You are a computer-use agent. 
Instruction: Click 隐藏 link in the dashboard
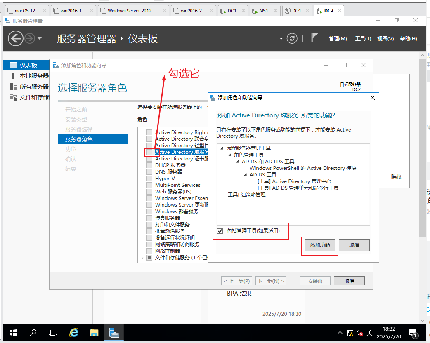coord(396,177)
